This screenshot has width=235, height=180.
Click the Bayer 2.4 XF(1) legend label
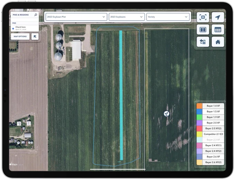click(x=213, y=145)
